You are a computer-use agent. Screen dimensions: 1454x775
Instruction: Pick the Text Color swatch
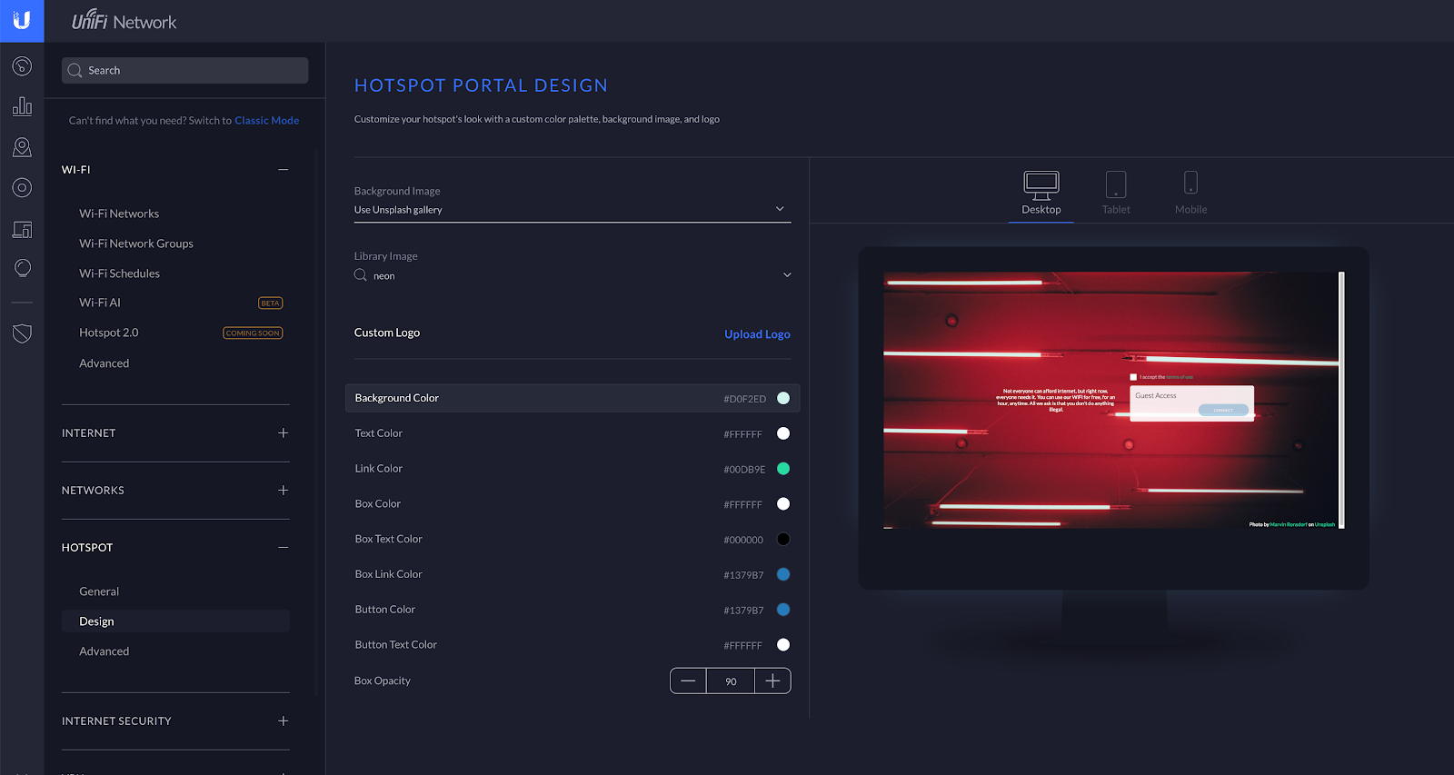[x=783, y=433]
